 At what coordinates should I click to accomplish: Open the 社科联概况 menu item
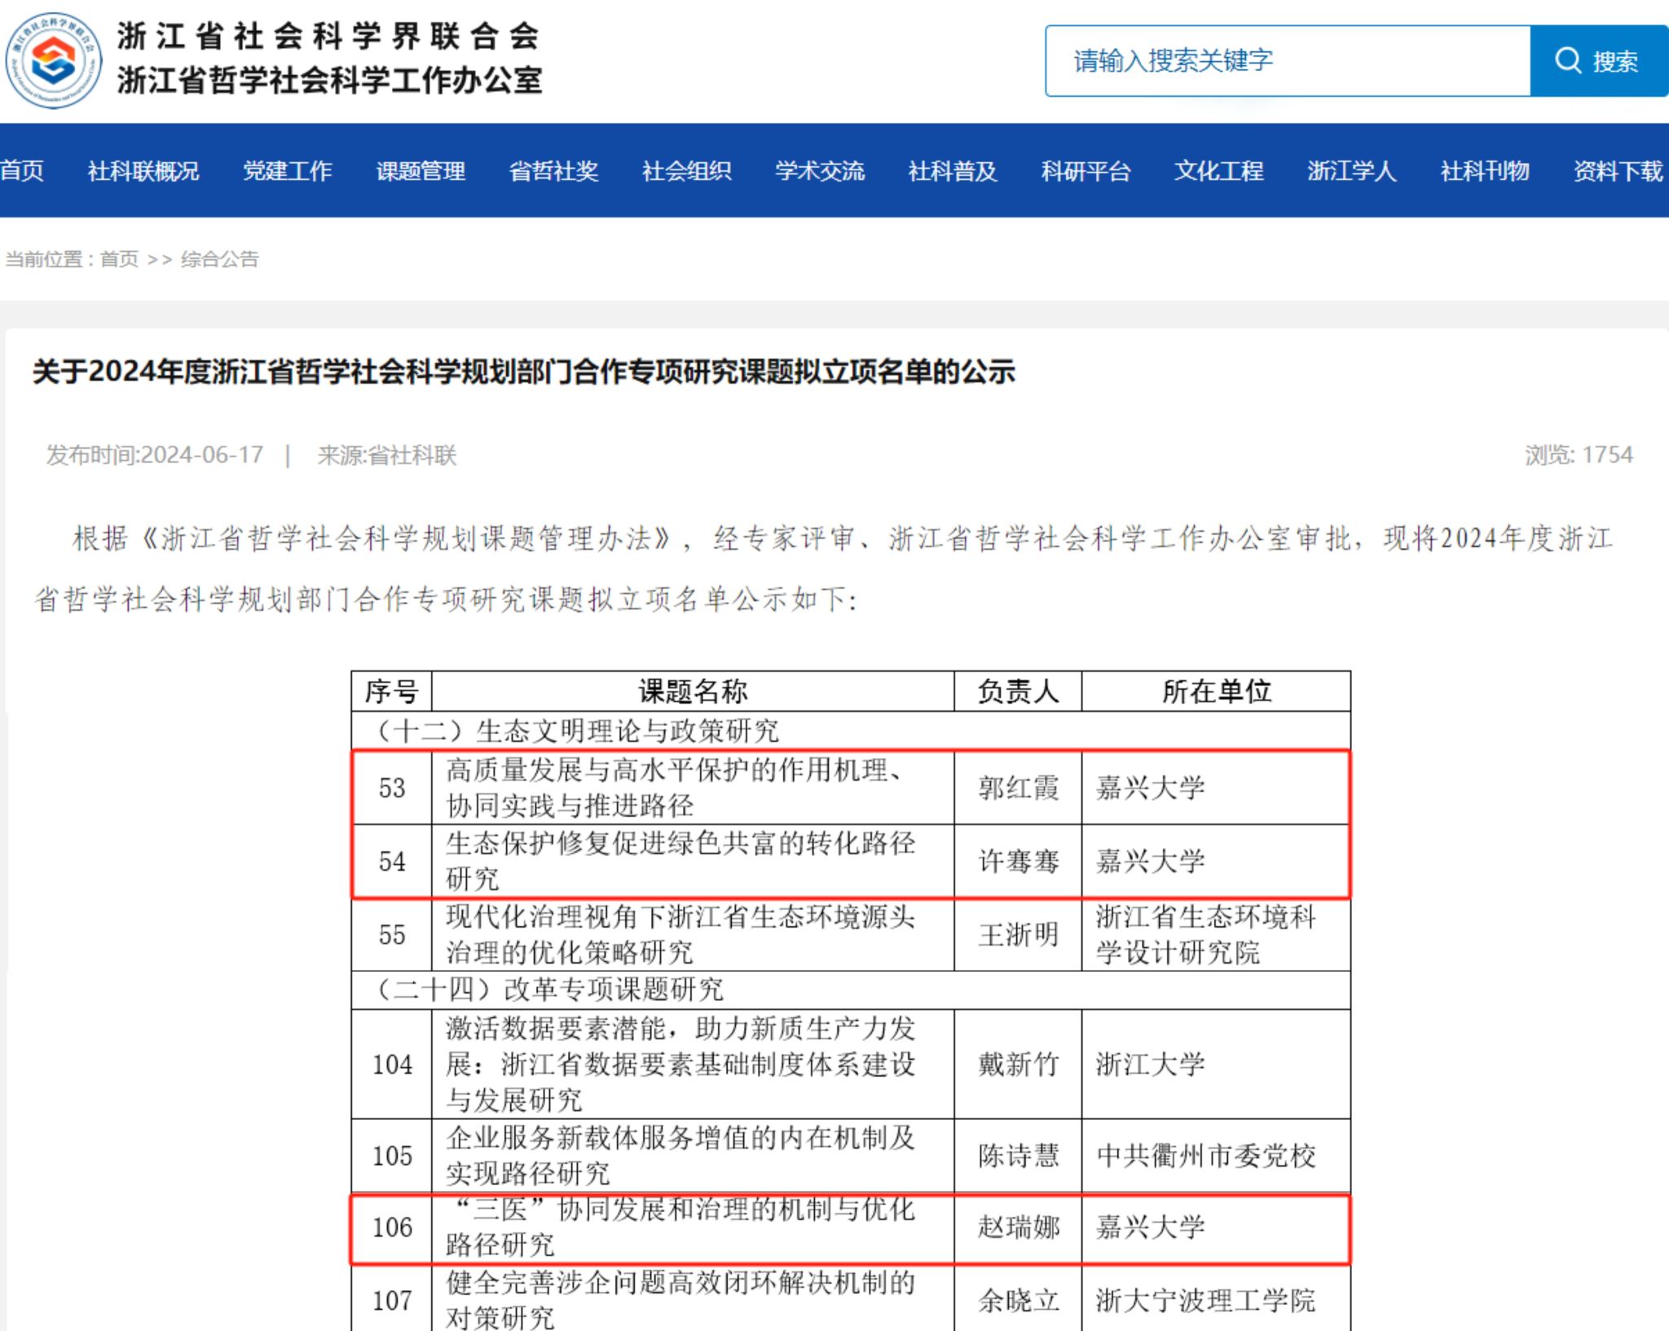tap(143, 171)
